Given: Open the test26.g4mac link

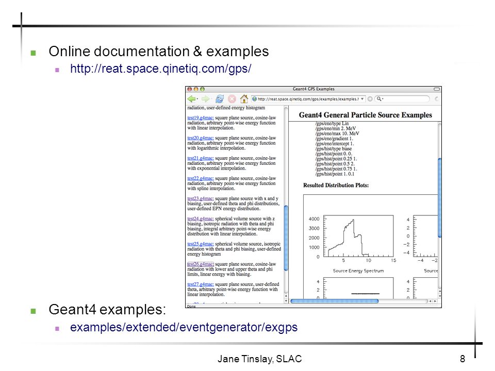Looking at the screenshot, I should 201,264.
